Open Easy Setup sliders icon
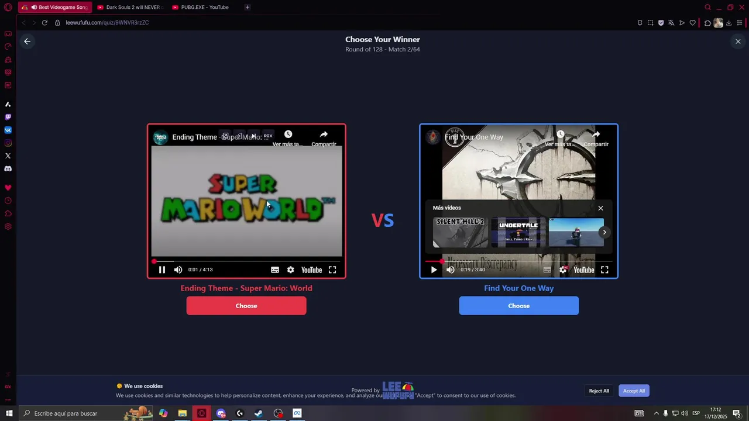Screen dimensions: 749x421 click(x=740, y=23)
